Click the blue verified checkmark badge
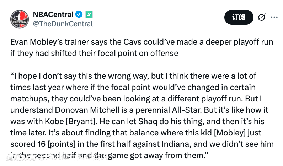 point(79,15)
